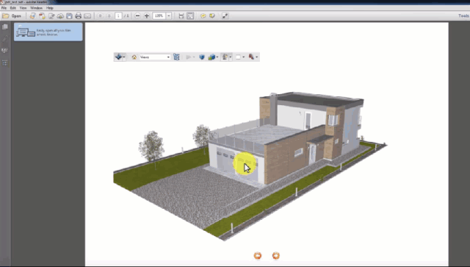
Task: Zoom in with the plus button
Action: 147,16
